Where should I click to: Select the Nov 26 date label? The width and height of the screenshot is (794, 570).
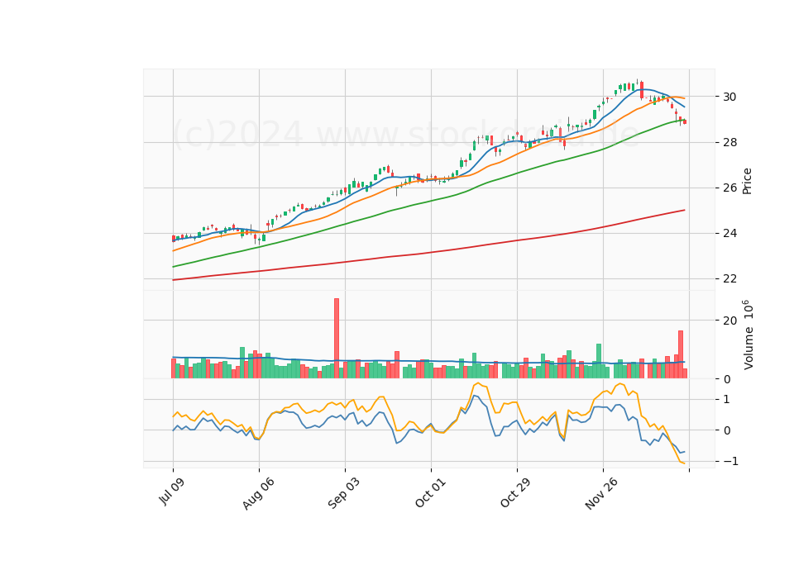click(601, 493)
